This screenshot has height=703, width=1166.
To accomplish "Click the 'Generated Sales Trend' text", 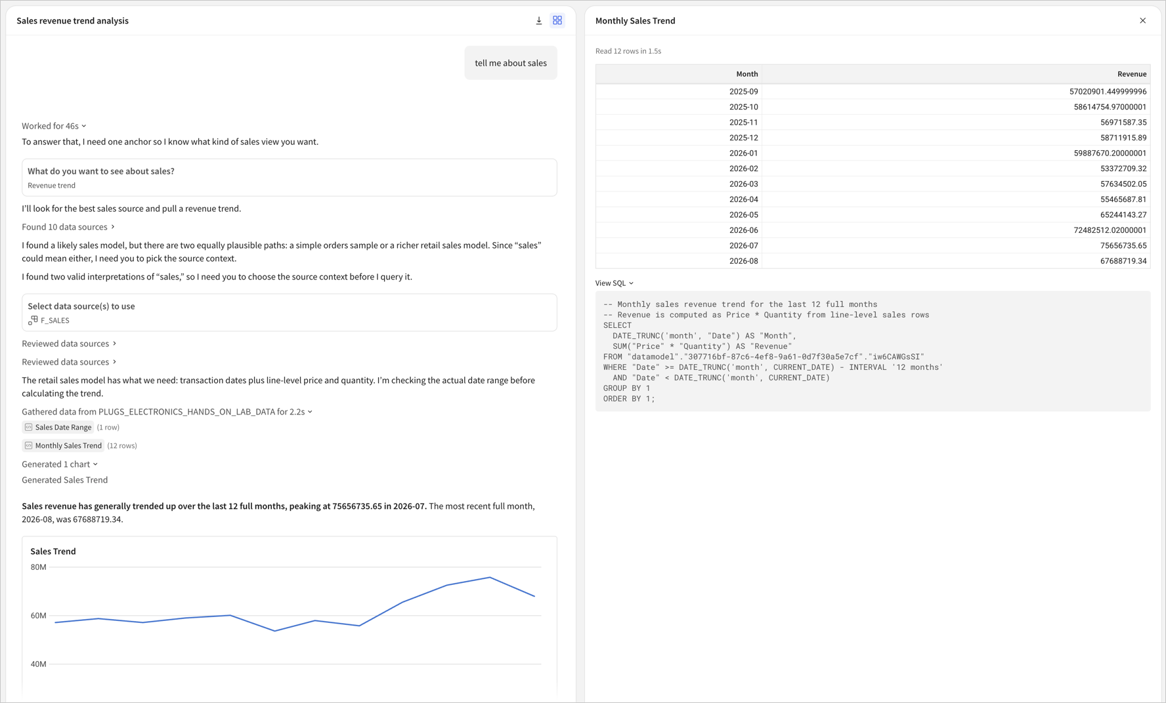I will [x=65, y=480].
